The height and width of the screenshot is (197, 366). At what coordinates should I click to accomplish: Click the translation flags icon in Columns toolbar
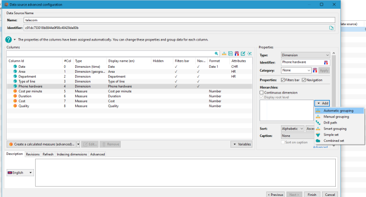237,54
